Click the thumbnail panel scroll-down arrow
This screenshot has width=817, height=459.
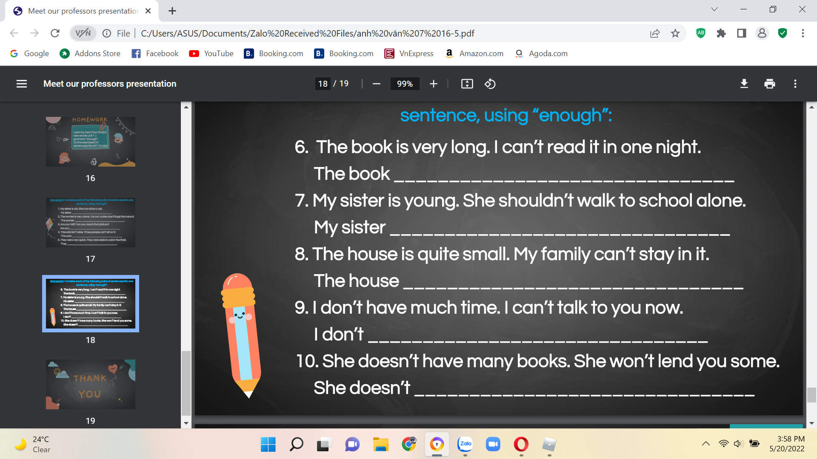(x=186, y=423)
